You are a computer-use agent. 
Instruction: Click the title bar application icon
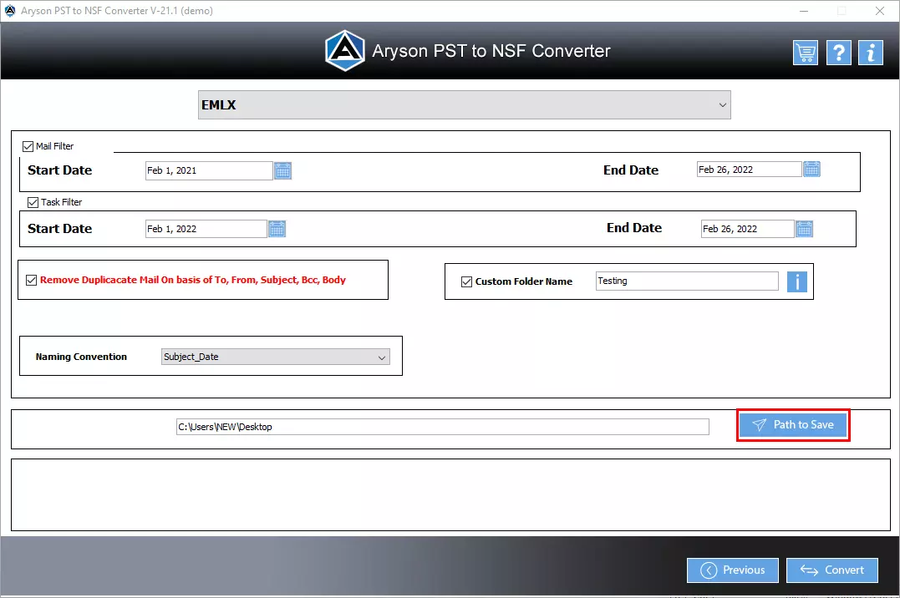10,10
